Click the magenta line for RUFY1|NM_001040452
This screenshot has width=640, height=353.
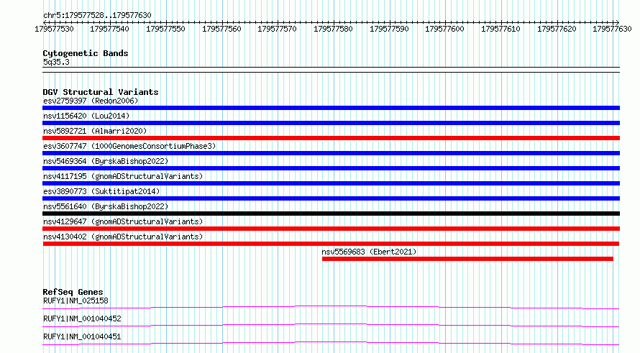[331, 325]
